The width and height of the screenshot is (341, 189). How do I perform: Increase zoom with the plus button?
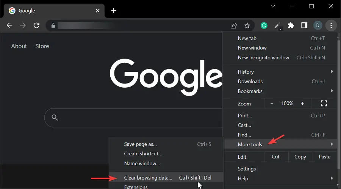point(302,103)
